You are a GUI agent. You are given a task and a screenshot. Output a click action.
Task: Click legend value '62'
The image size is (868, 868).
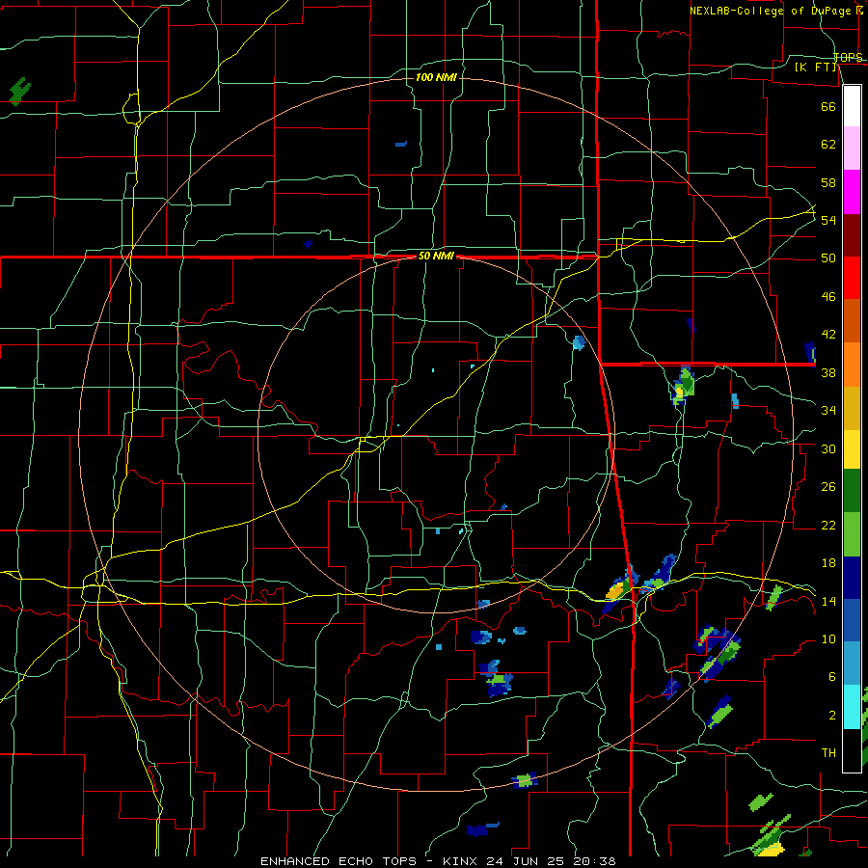pos(828,145)
